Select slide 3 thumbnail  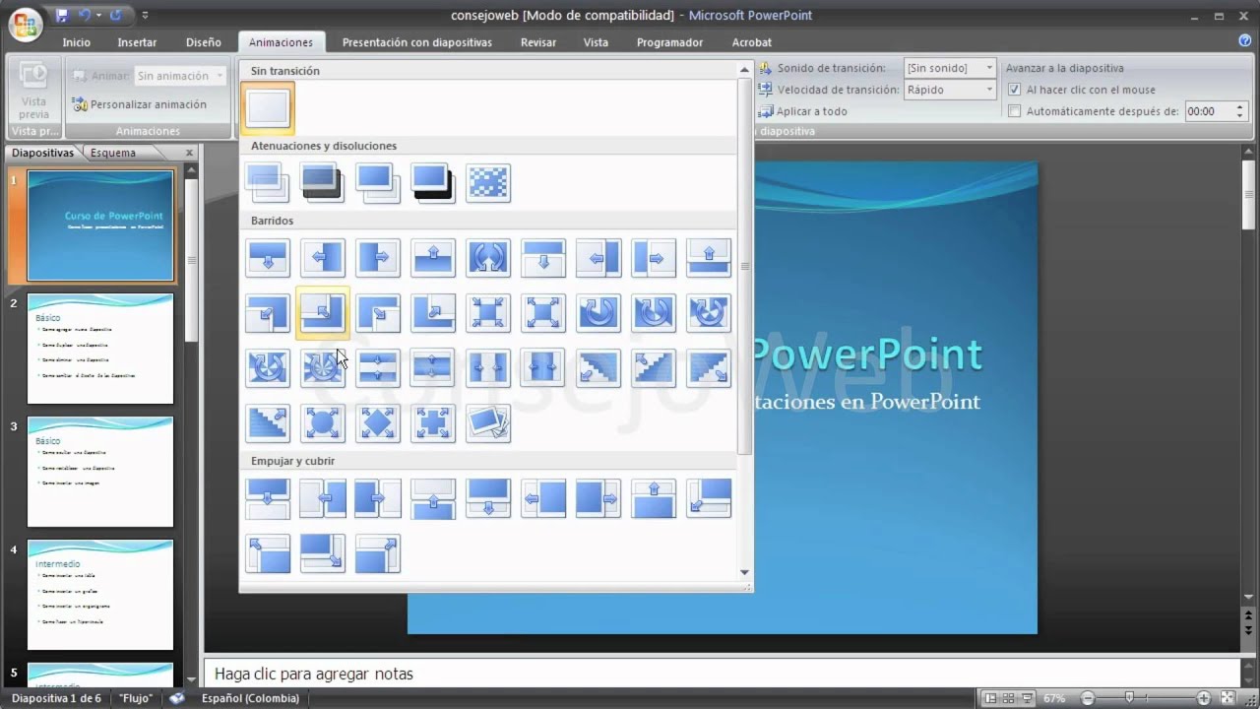100,472
